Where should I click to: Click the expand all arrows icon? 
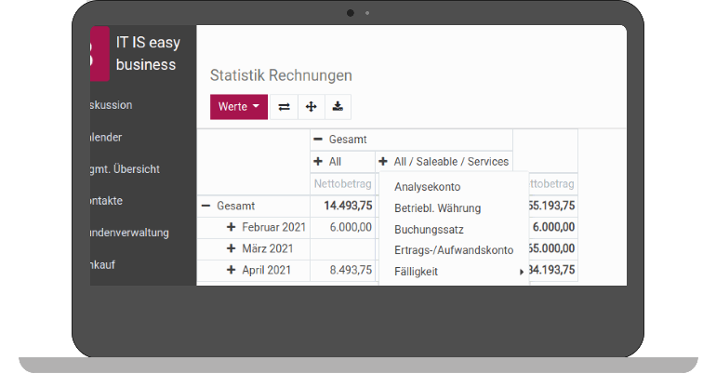tap(311, 107)
